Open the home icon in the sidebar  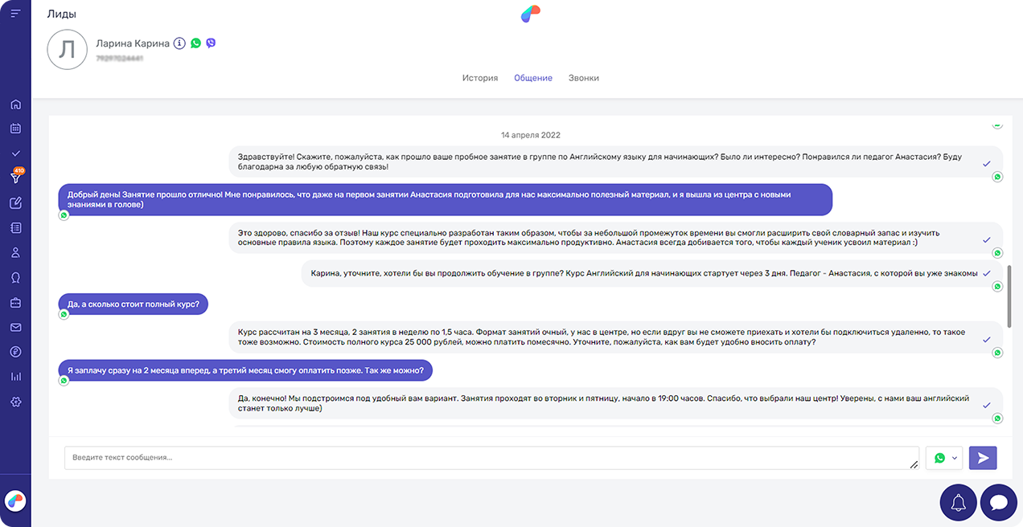(x=15, y=104)
